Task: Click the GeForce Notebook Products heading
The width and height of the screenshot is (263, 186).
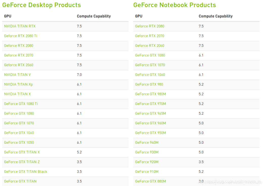Action: click(x=175, y=5)
